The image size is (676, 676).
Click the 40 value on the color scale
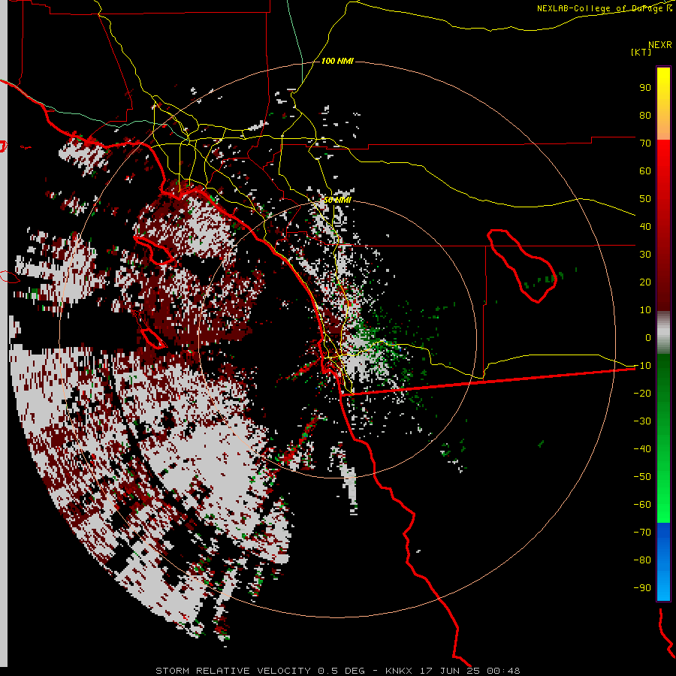(645, 226)
